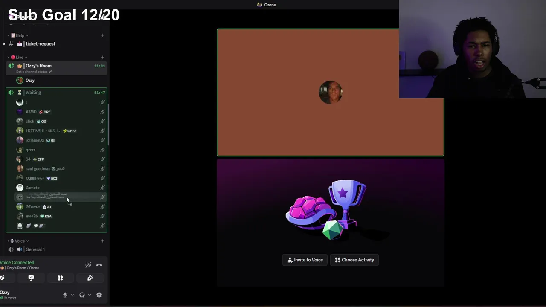This screenshot has height=307, width=546.
Task: Mute the microphone
Action: pos(65,295)
